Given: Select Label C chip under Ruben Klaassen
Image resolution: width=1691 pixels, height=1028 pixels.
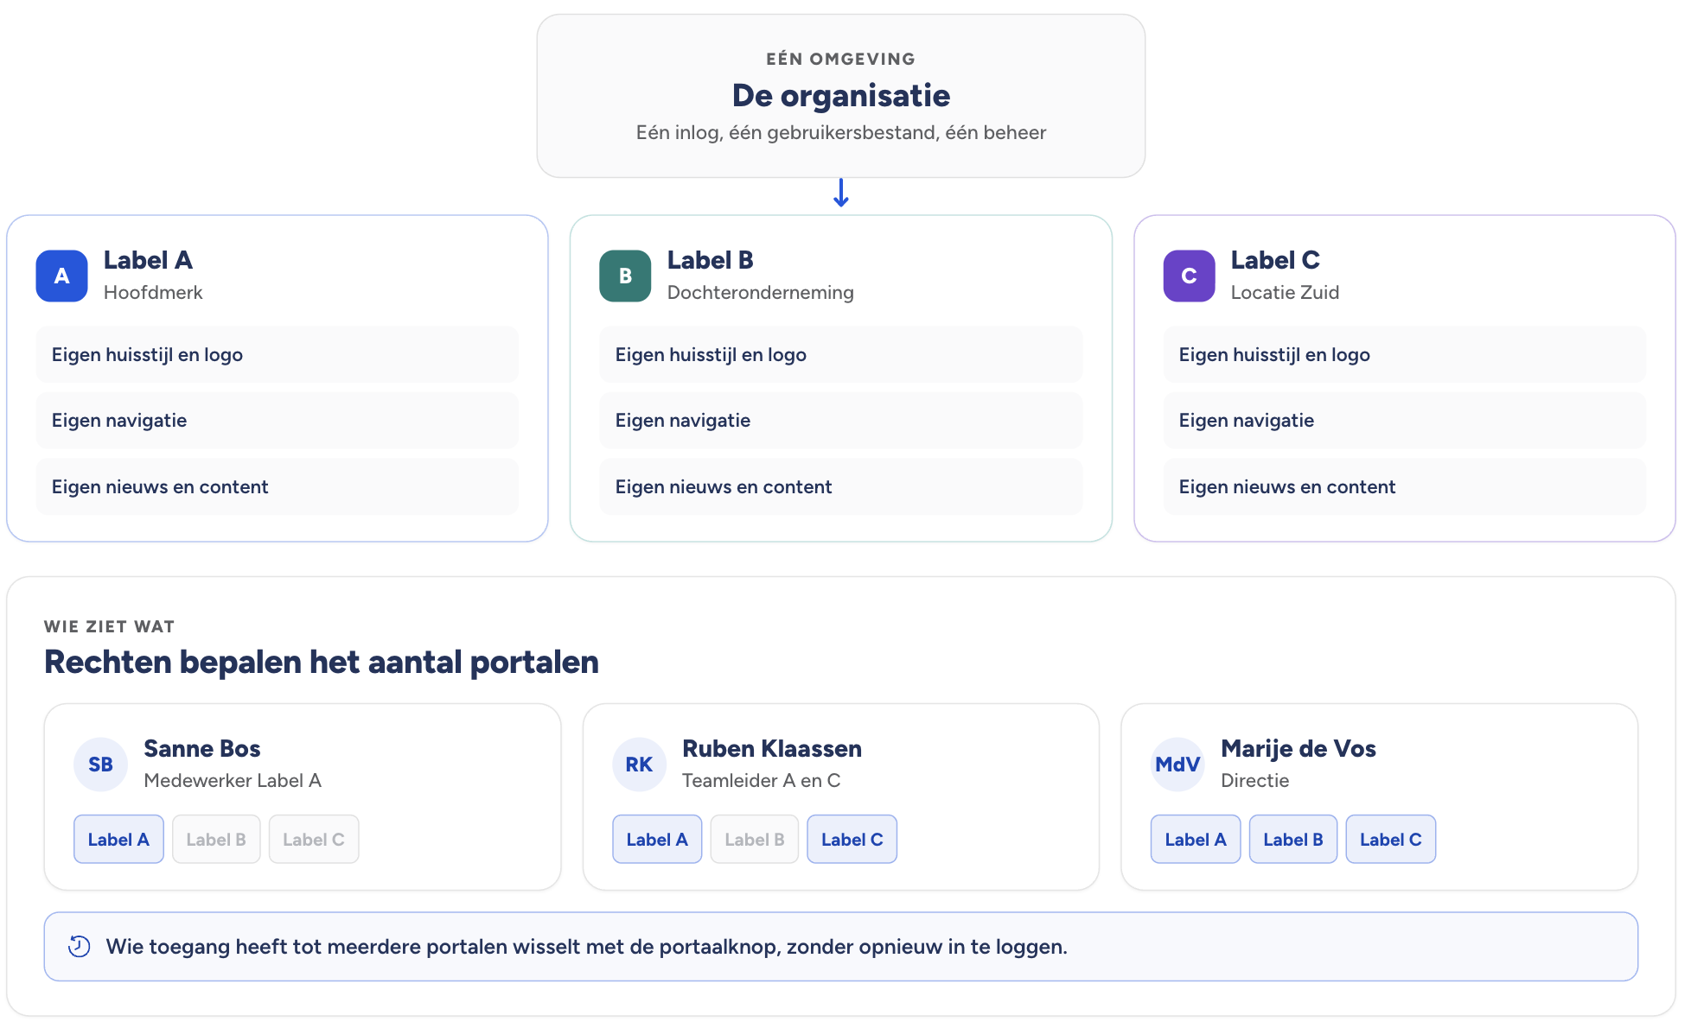Looking at the screenshot, I should [852, 839].
